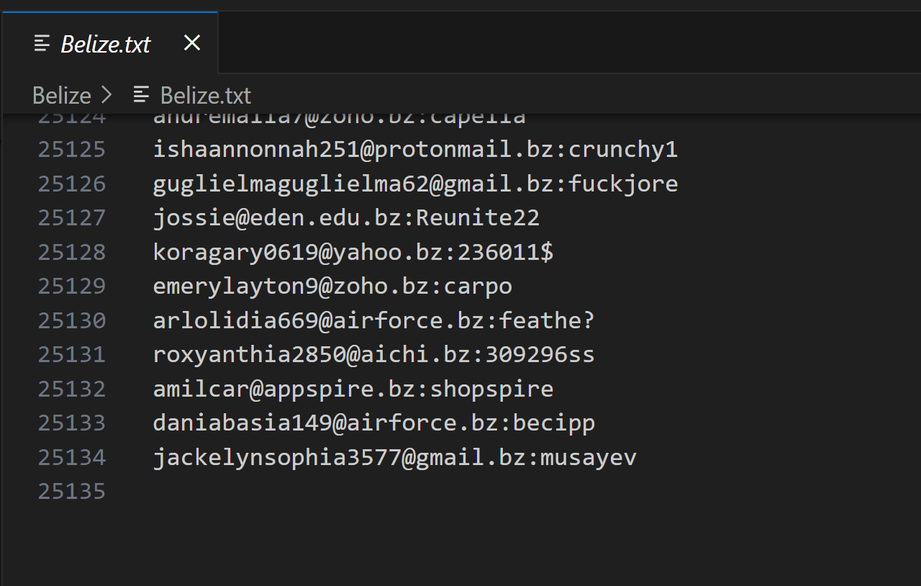Select line number 25133 in the gutter
The width and height of the screenshot is (921, 586).
72,423
